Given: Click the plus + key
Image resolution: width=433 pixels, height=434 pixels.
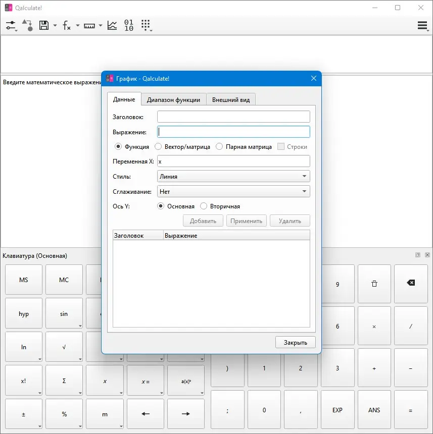Looking at the screenshot, I should [374, 368].
